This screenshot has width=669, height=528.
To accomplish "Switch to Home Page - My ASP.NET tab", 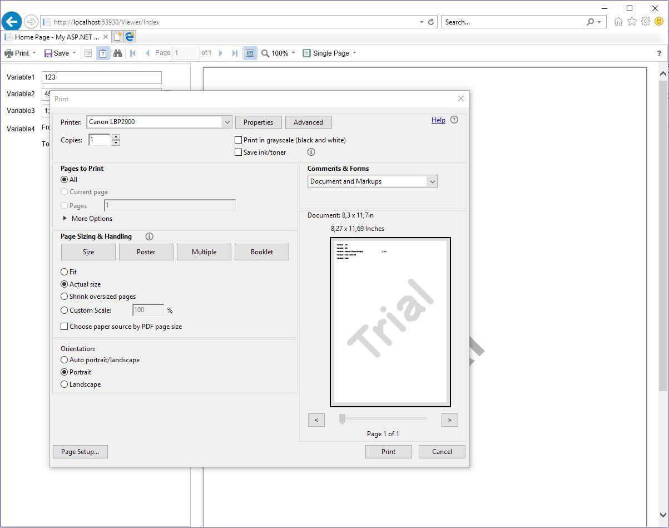I will [56, 37].
